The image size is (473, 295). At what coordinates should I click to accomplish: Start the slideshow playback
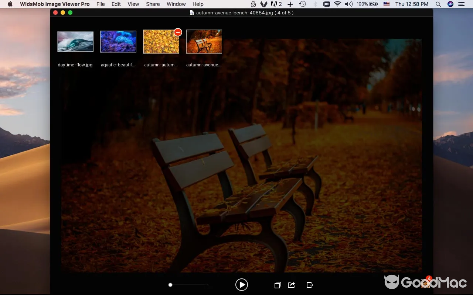(x=242, y=285)
